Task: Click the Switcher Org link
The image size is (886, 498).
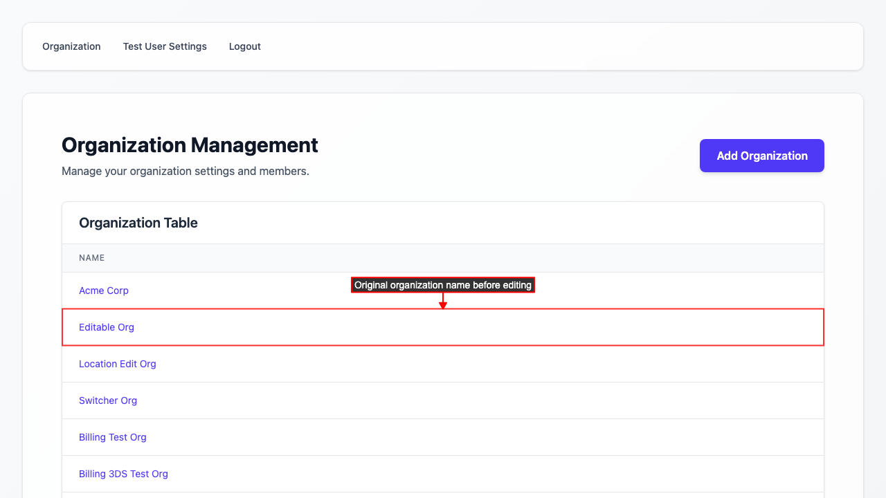Action: click(x=108, y=400)
